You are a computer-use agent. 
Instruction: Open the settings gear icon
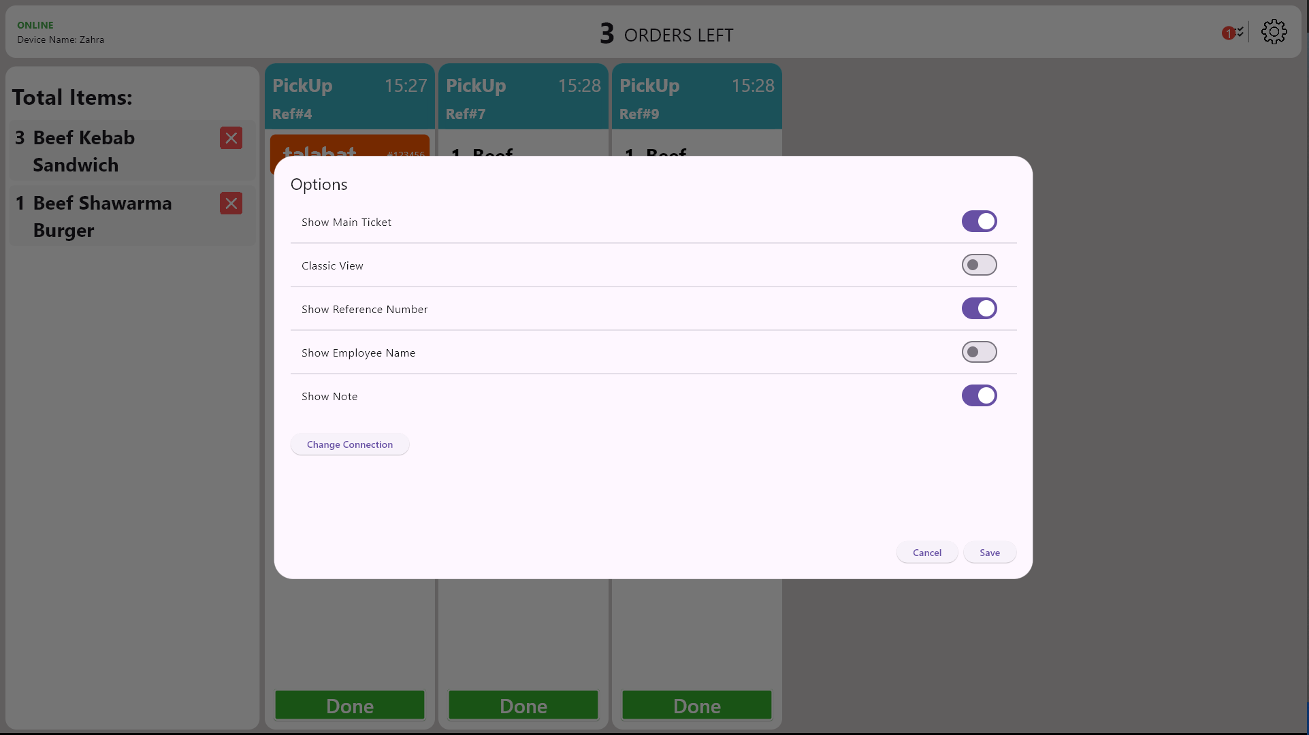point(1274,32)
